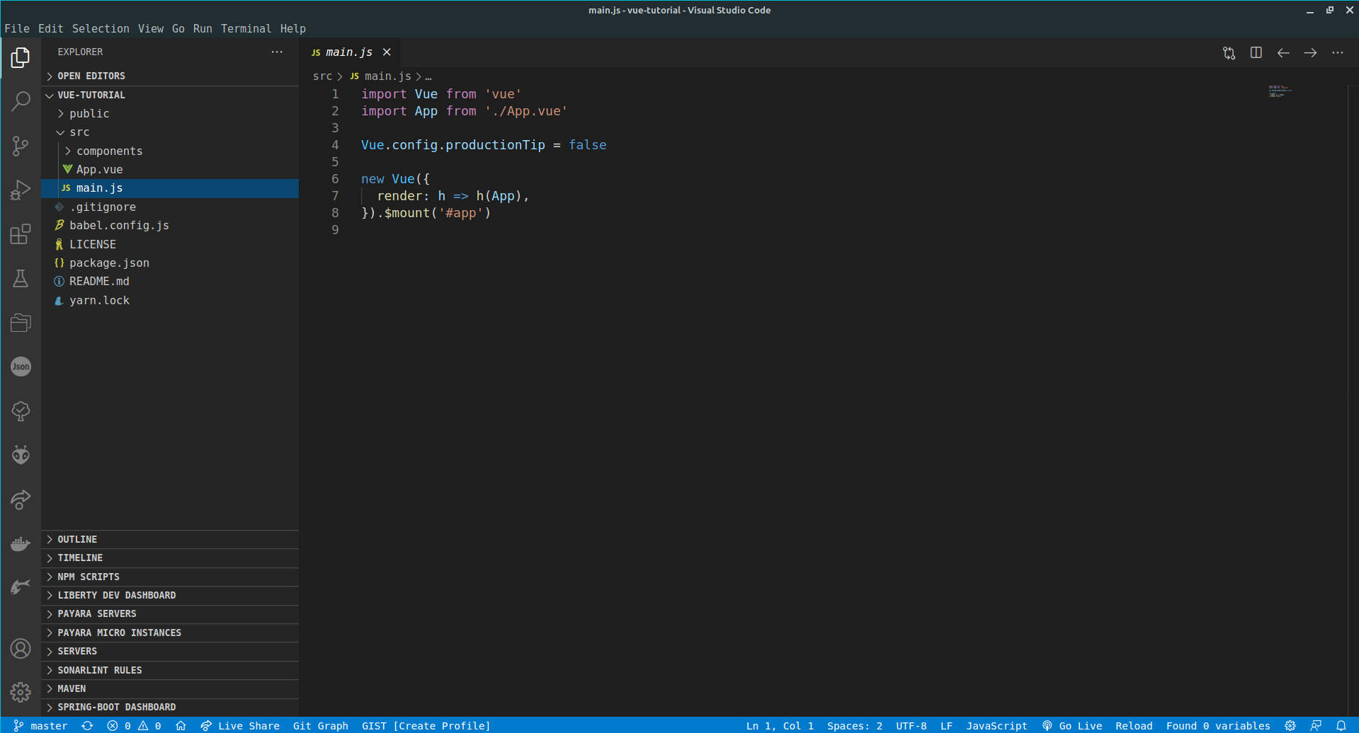Open the Accounts menu icon

pos(21,648)
